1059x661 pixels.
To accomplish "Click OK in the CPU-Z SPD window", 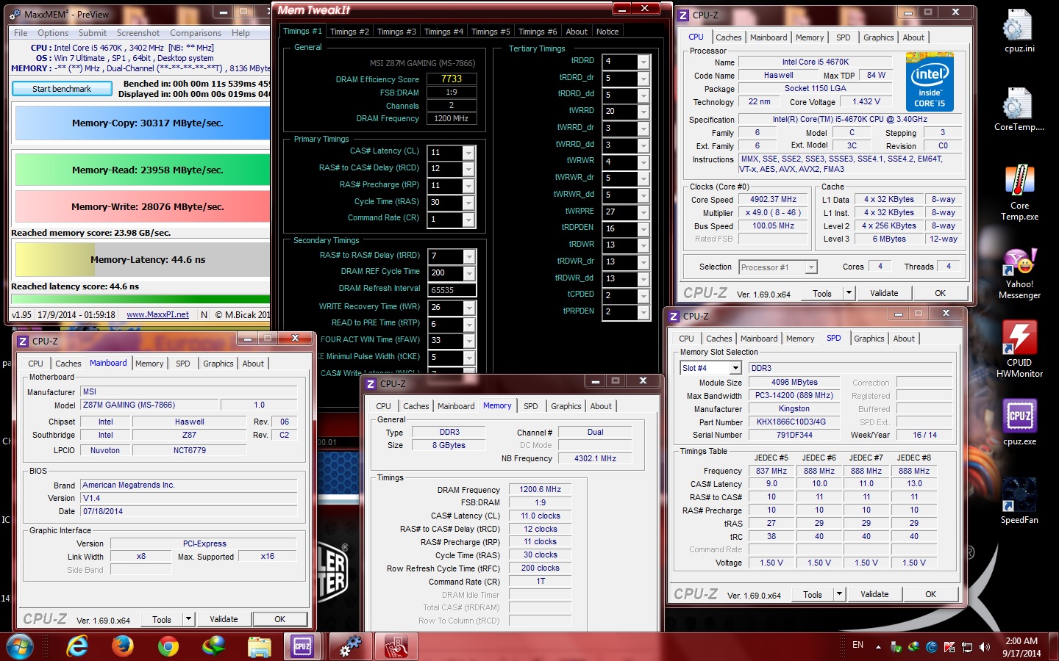I will [930, 594].
